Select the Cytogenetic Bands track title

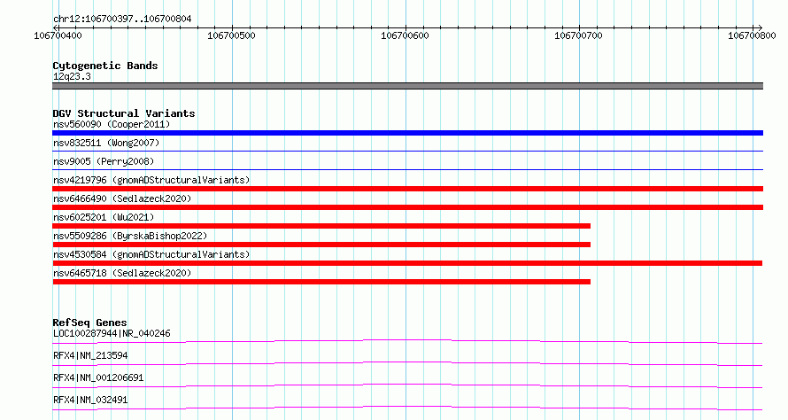click(x=105, y=66)
